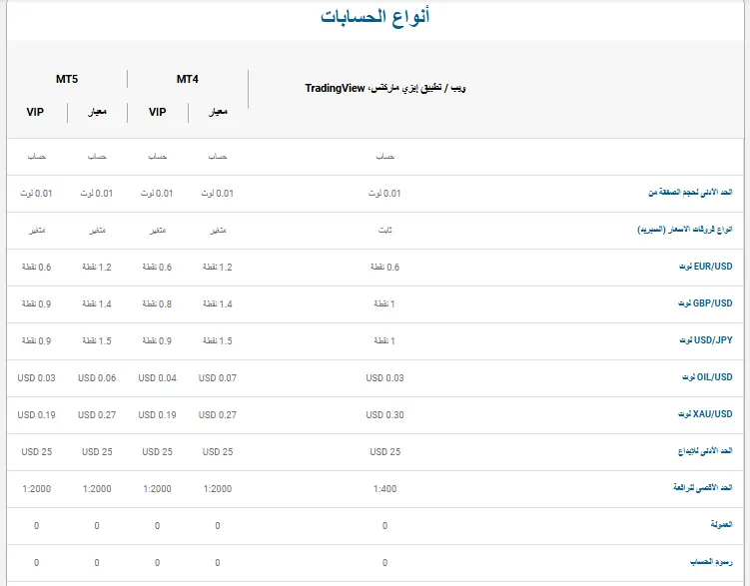Viewport: 750px width, 586px height.
Task: Click the VIP subheader under MT4
Action: click(x=158, y=112)
